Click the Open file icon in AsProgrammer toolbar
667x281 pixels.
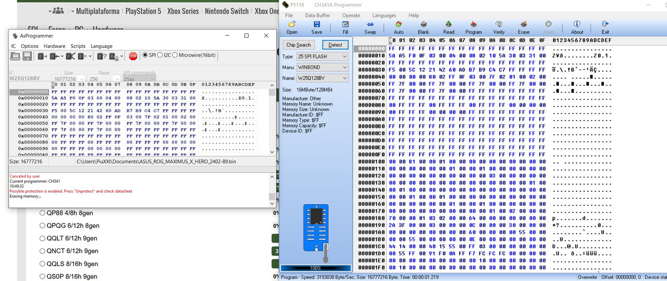(15, 56)
